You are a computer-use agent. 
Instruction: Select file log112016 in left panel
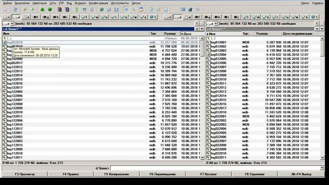pos(102,124)
